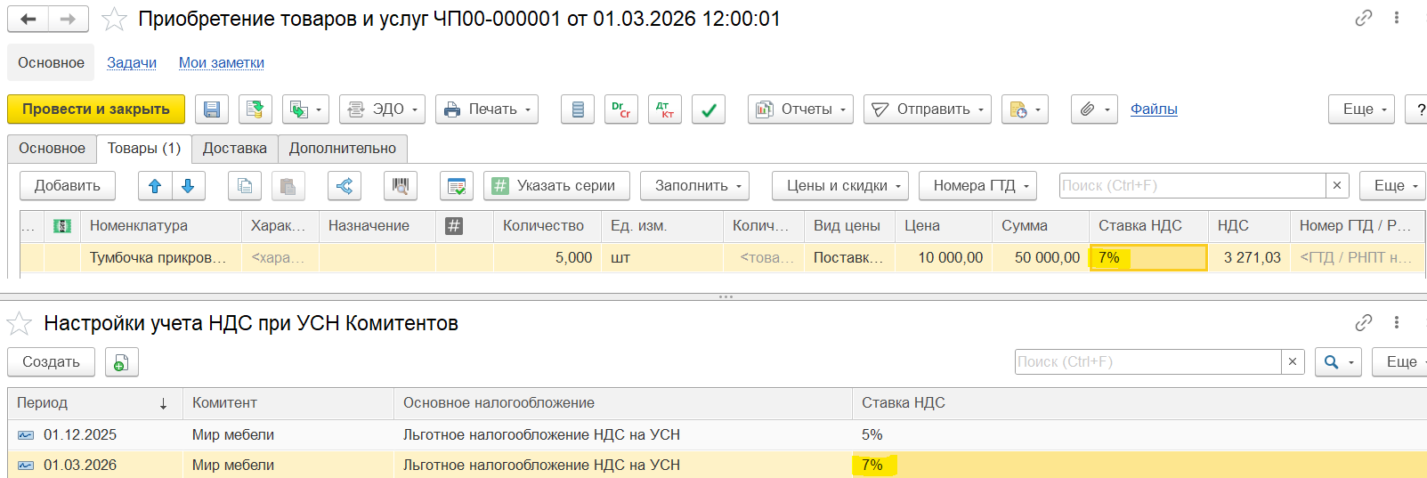The height and width of the screenshot is (478, 1427).
Task: Click the barcode search icon
Action: click(401, 186)
